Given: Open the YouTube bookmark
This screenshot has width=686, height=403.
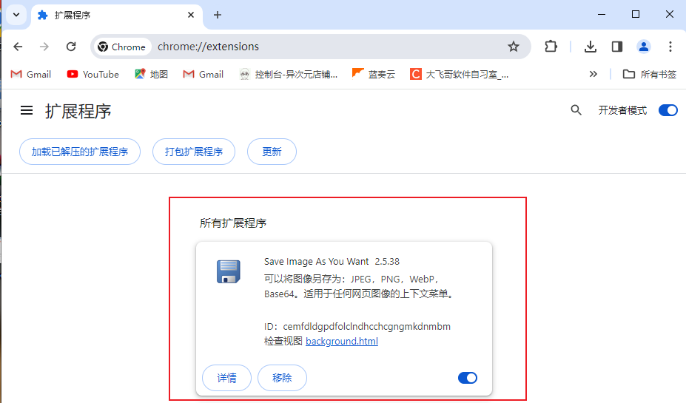Looking at the screenshot, I should [93, 74].
